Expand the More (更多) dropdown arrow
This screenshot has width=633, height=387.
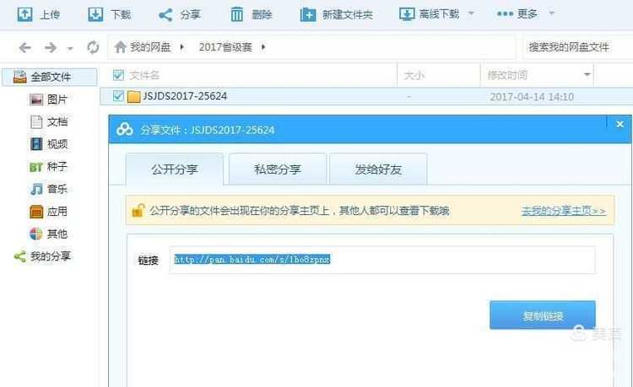click(x=551, y=13)
